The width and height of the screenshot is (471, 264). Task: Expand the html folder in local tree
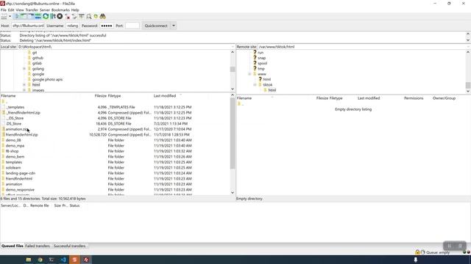(24, 85)
